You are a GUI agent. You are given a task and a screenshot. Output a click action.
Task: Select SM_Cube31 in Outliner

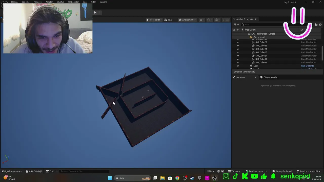pyautogui.click(x=261, y=59)
